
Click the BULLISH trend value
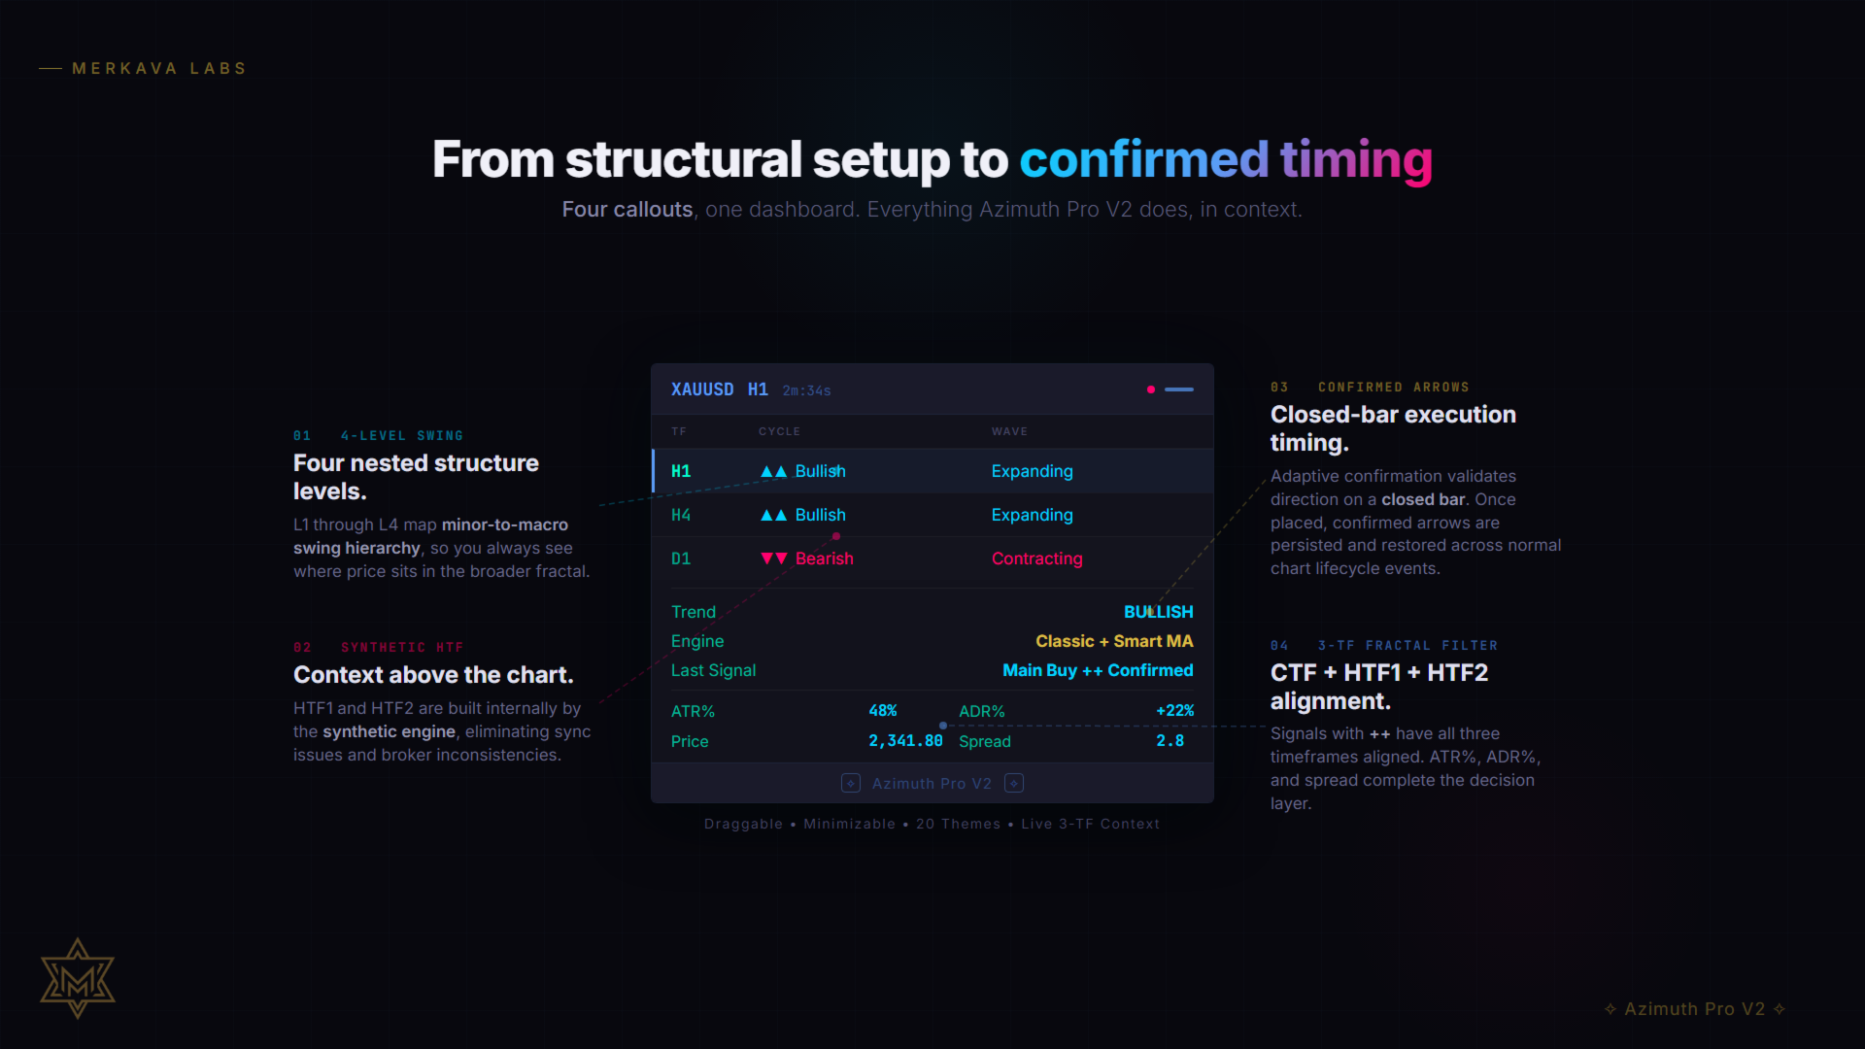tap(1158, 612)
